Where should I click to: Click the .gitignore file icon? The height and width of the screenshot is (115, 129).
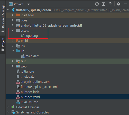click(18, 72)
